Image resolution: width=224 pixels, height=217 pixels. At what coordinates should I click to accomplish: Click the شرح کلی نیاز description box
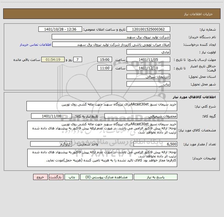pyautogui.click(x=102, y=106)
